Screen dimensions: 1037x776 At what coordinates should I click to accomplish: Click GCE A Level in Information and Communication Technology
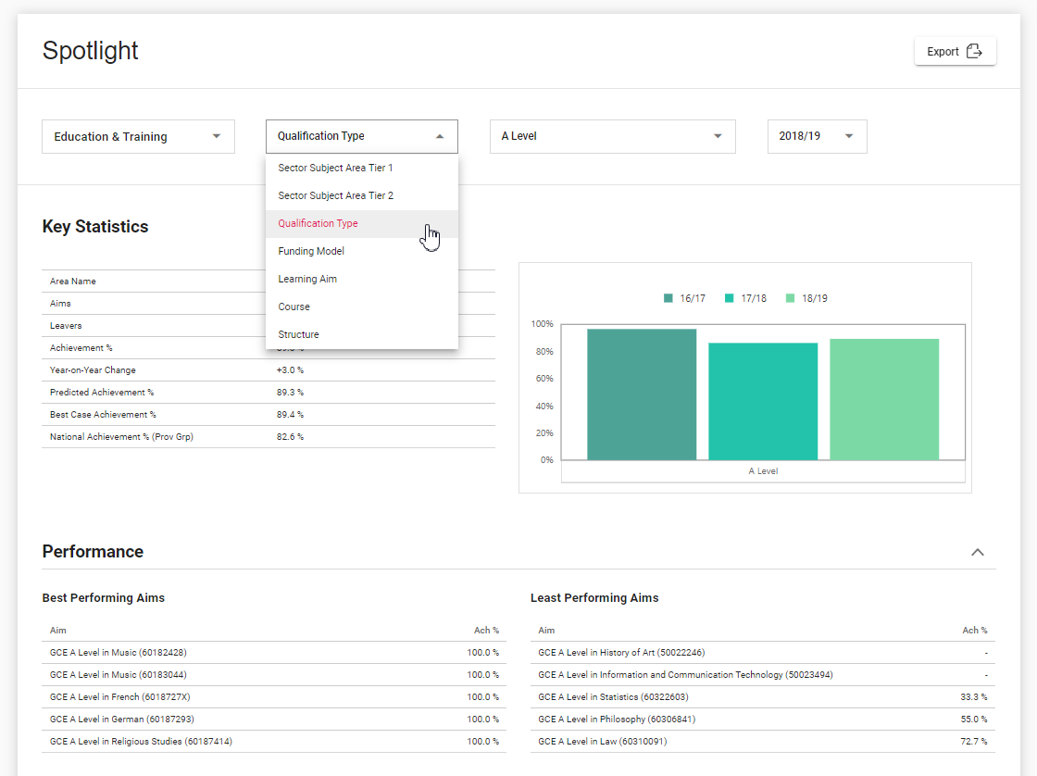point(685,675)
